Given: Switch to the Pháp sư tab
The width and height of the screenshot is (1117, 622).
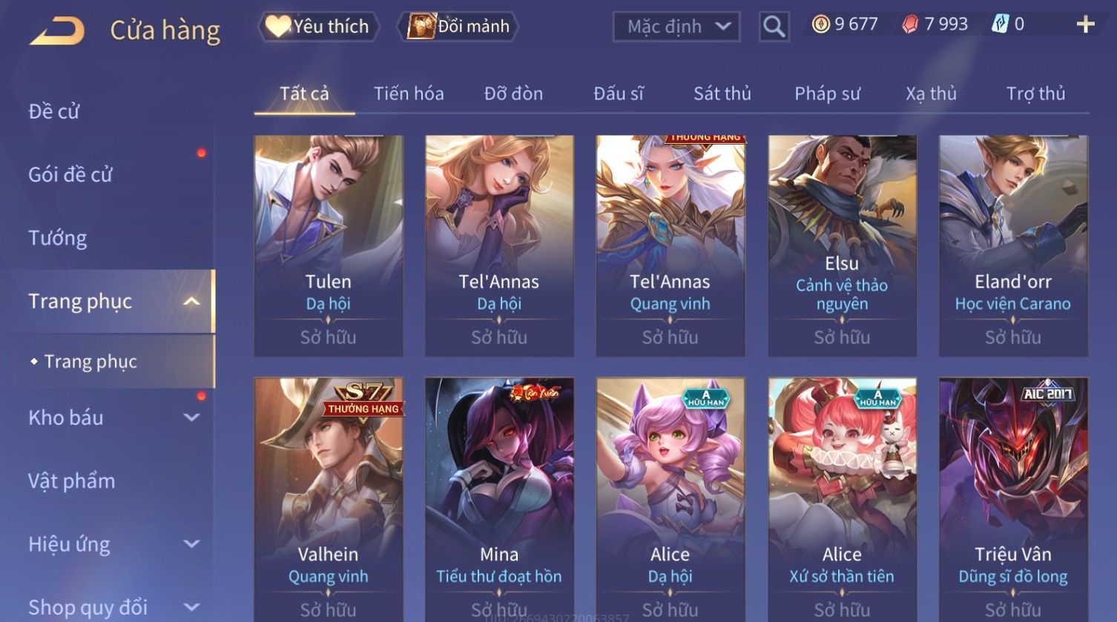Looking at the screenshot, I should click(827, 93).
